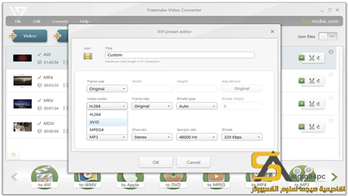This screenshot has height=196, width=348.
Task: Click the pencil edit icon beside MKV
Action: [x=39, y=100]
